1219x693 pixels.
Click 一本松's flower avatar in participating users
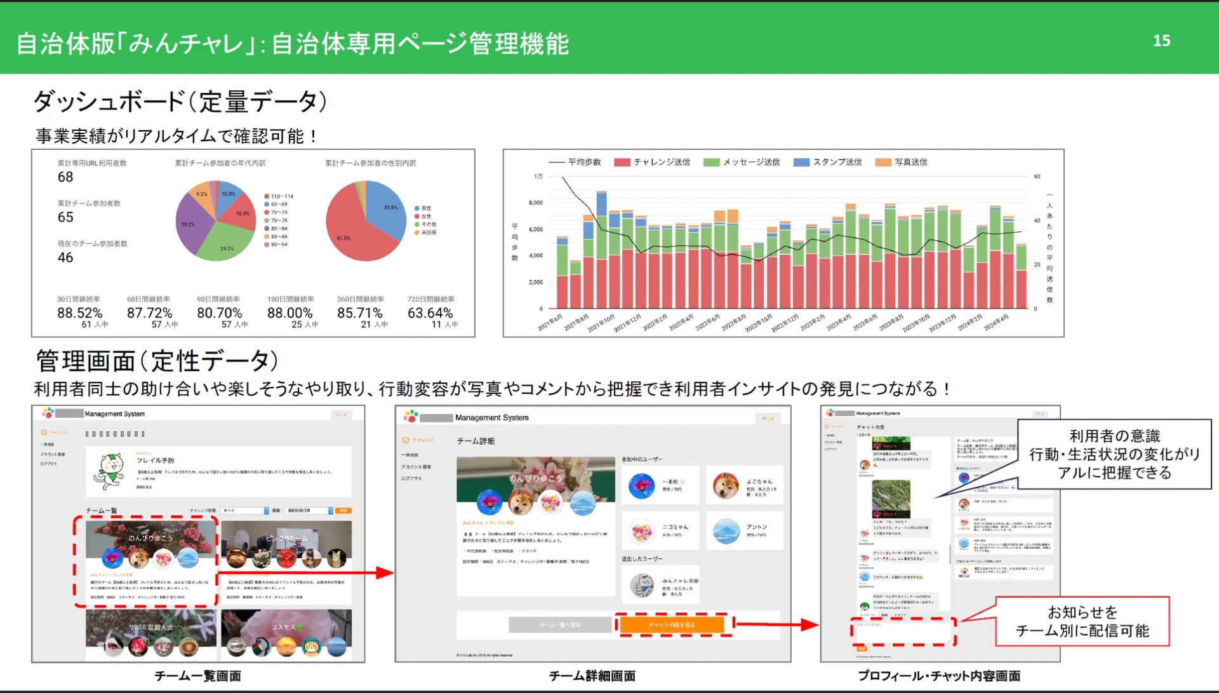pos(641,486)
